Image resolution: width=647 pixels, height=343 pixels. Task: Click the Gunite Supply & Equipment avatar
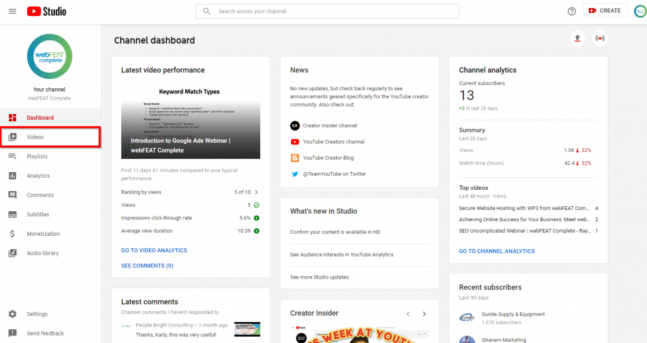click(467, 318)
